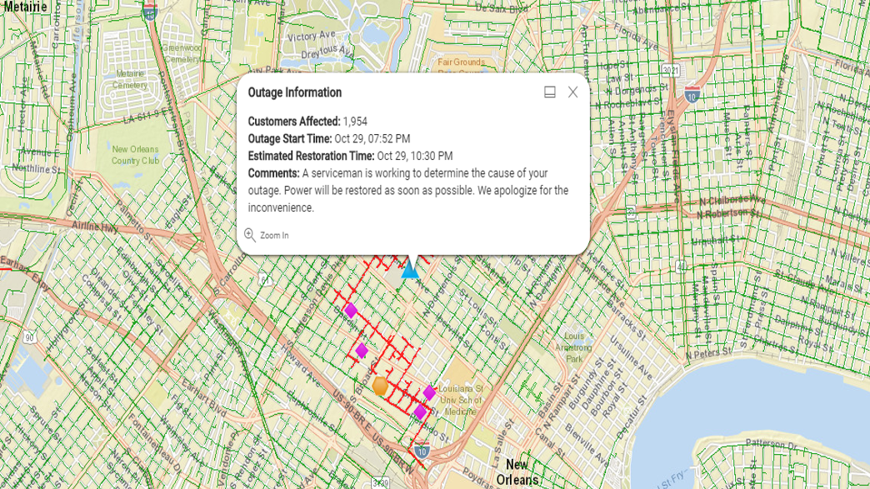Click the 3021 route shield
This screenshot has width=870, height=489.
point(671,70)
